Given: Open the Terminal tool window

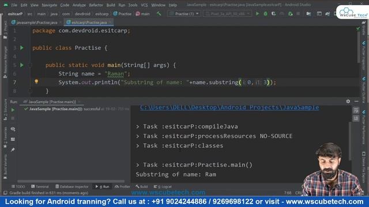Looking at the screenshot, I should click(x=40, y=186).
